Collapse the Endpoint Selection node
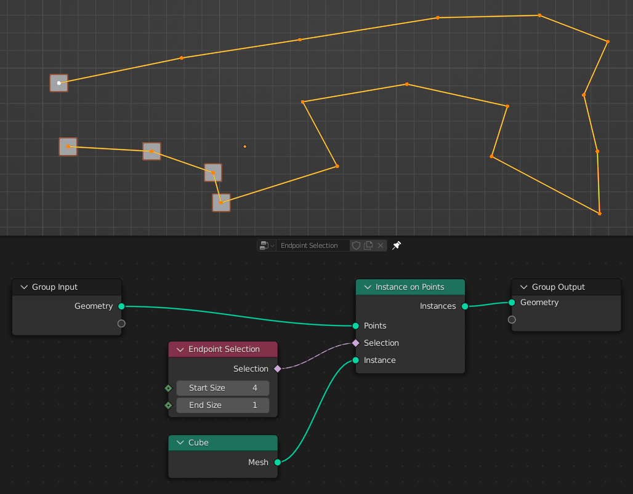 (x=180, y=349)
